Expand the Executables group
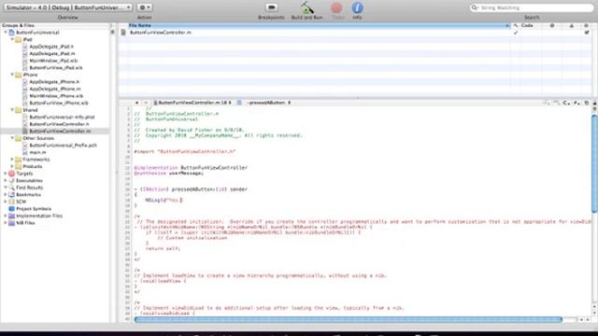 [6, 180]
